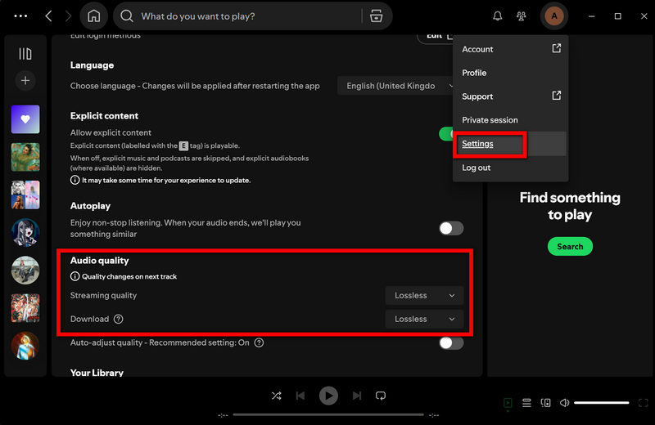The width and height of the screenshot is (655, 425).
Task: Open the user avatar menu
Action: point(554,16)
